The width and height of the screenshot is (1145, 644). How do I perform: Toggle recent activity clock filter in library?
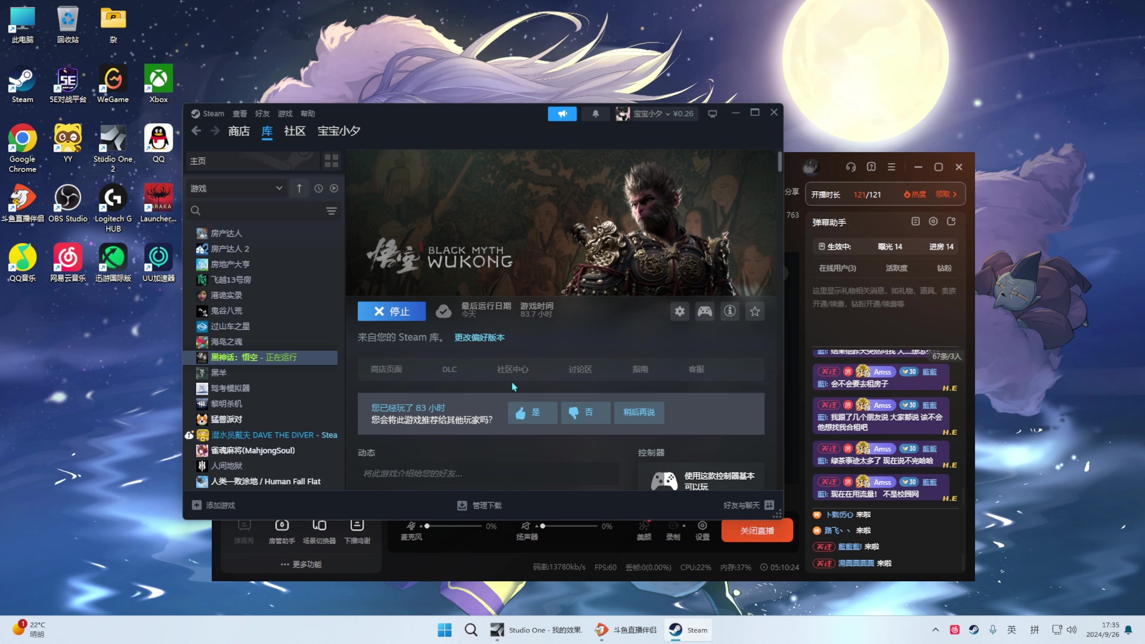click(318, 188)
